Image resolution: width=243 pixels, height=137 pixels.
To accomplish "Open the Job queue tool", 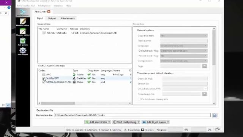I will (x=23, y=41).
